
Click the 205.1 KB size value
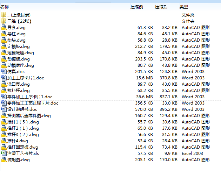144,160
